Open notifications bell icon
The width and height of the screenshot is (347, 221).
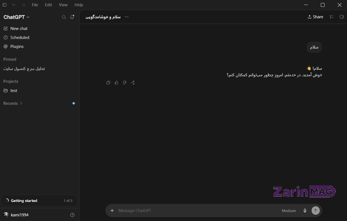(72, 17)
